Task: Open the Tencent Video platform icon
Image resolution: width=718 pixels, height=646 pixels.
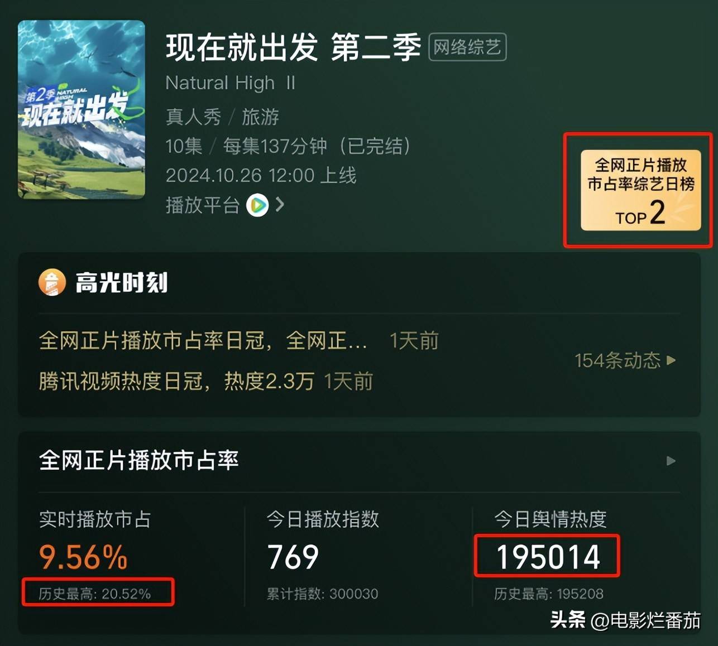Action: [x=257, y=205]
